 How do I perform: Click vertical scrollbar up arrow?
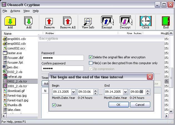171,33
